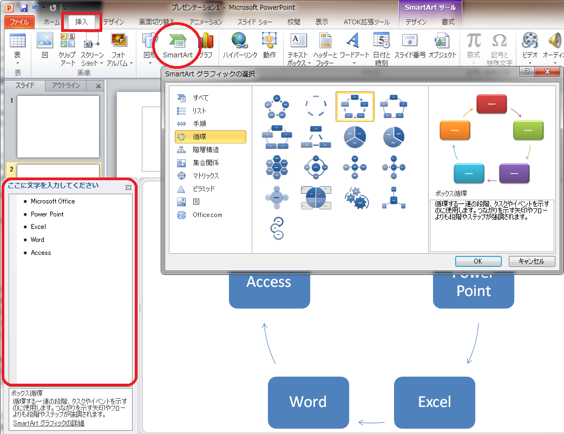
Task: Choose the selected box cycle (ボックス循環) layout
Action: pos(355,107)
